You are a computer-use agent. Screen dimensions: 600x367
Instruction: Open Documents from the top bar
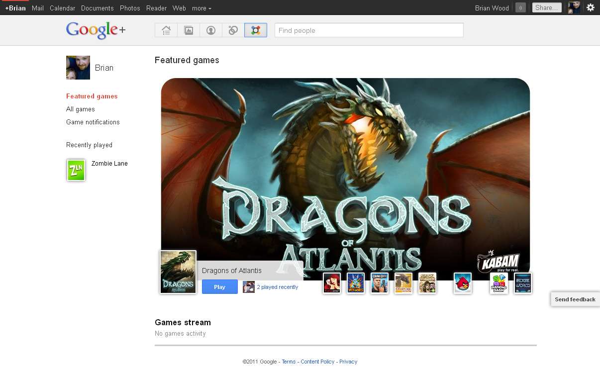(x=98, y=8)
